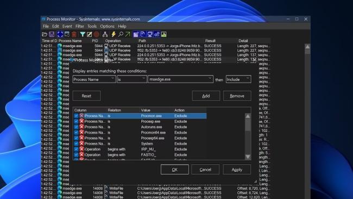Image resolution: width=353 pixels, height=199 pixels.
Task: Click the OK button
Action: click(175, 170)
